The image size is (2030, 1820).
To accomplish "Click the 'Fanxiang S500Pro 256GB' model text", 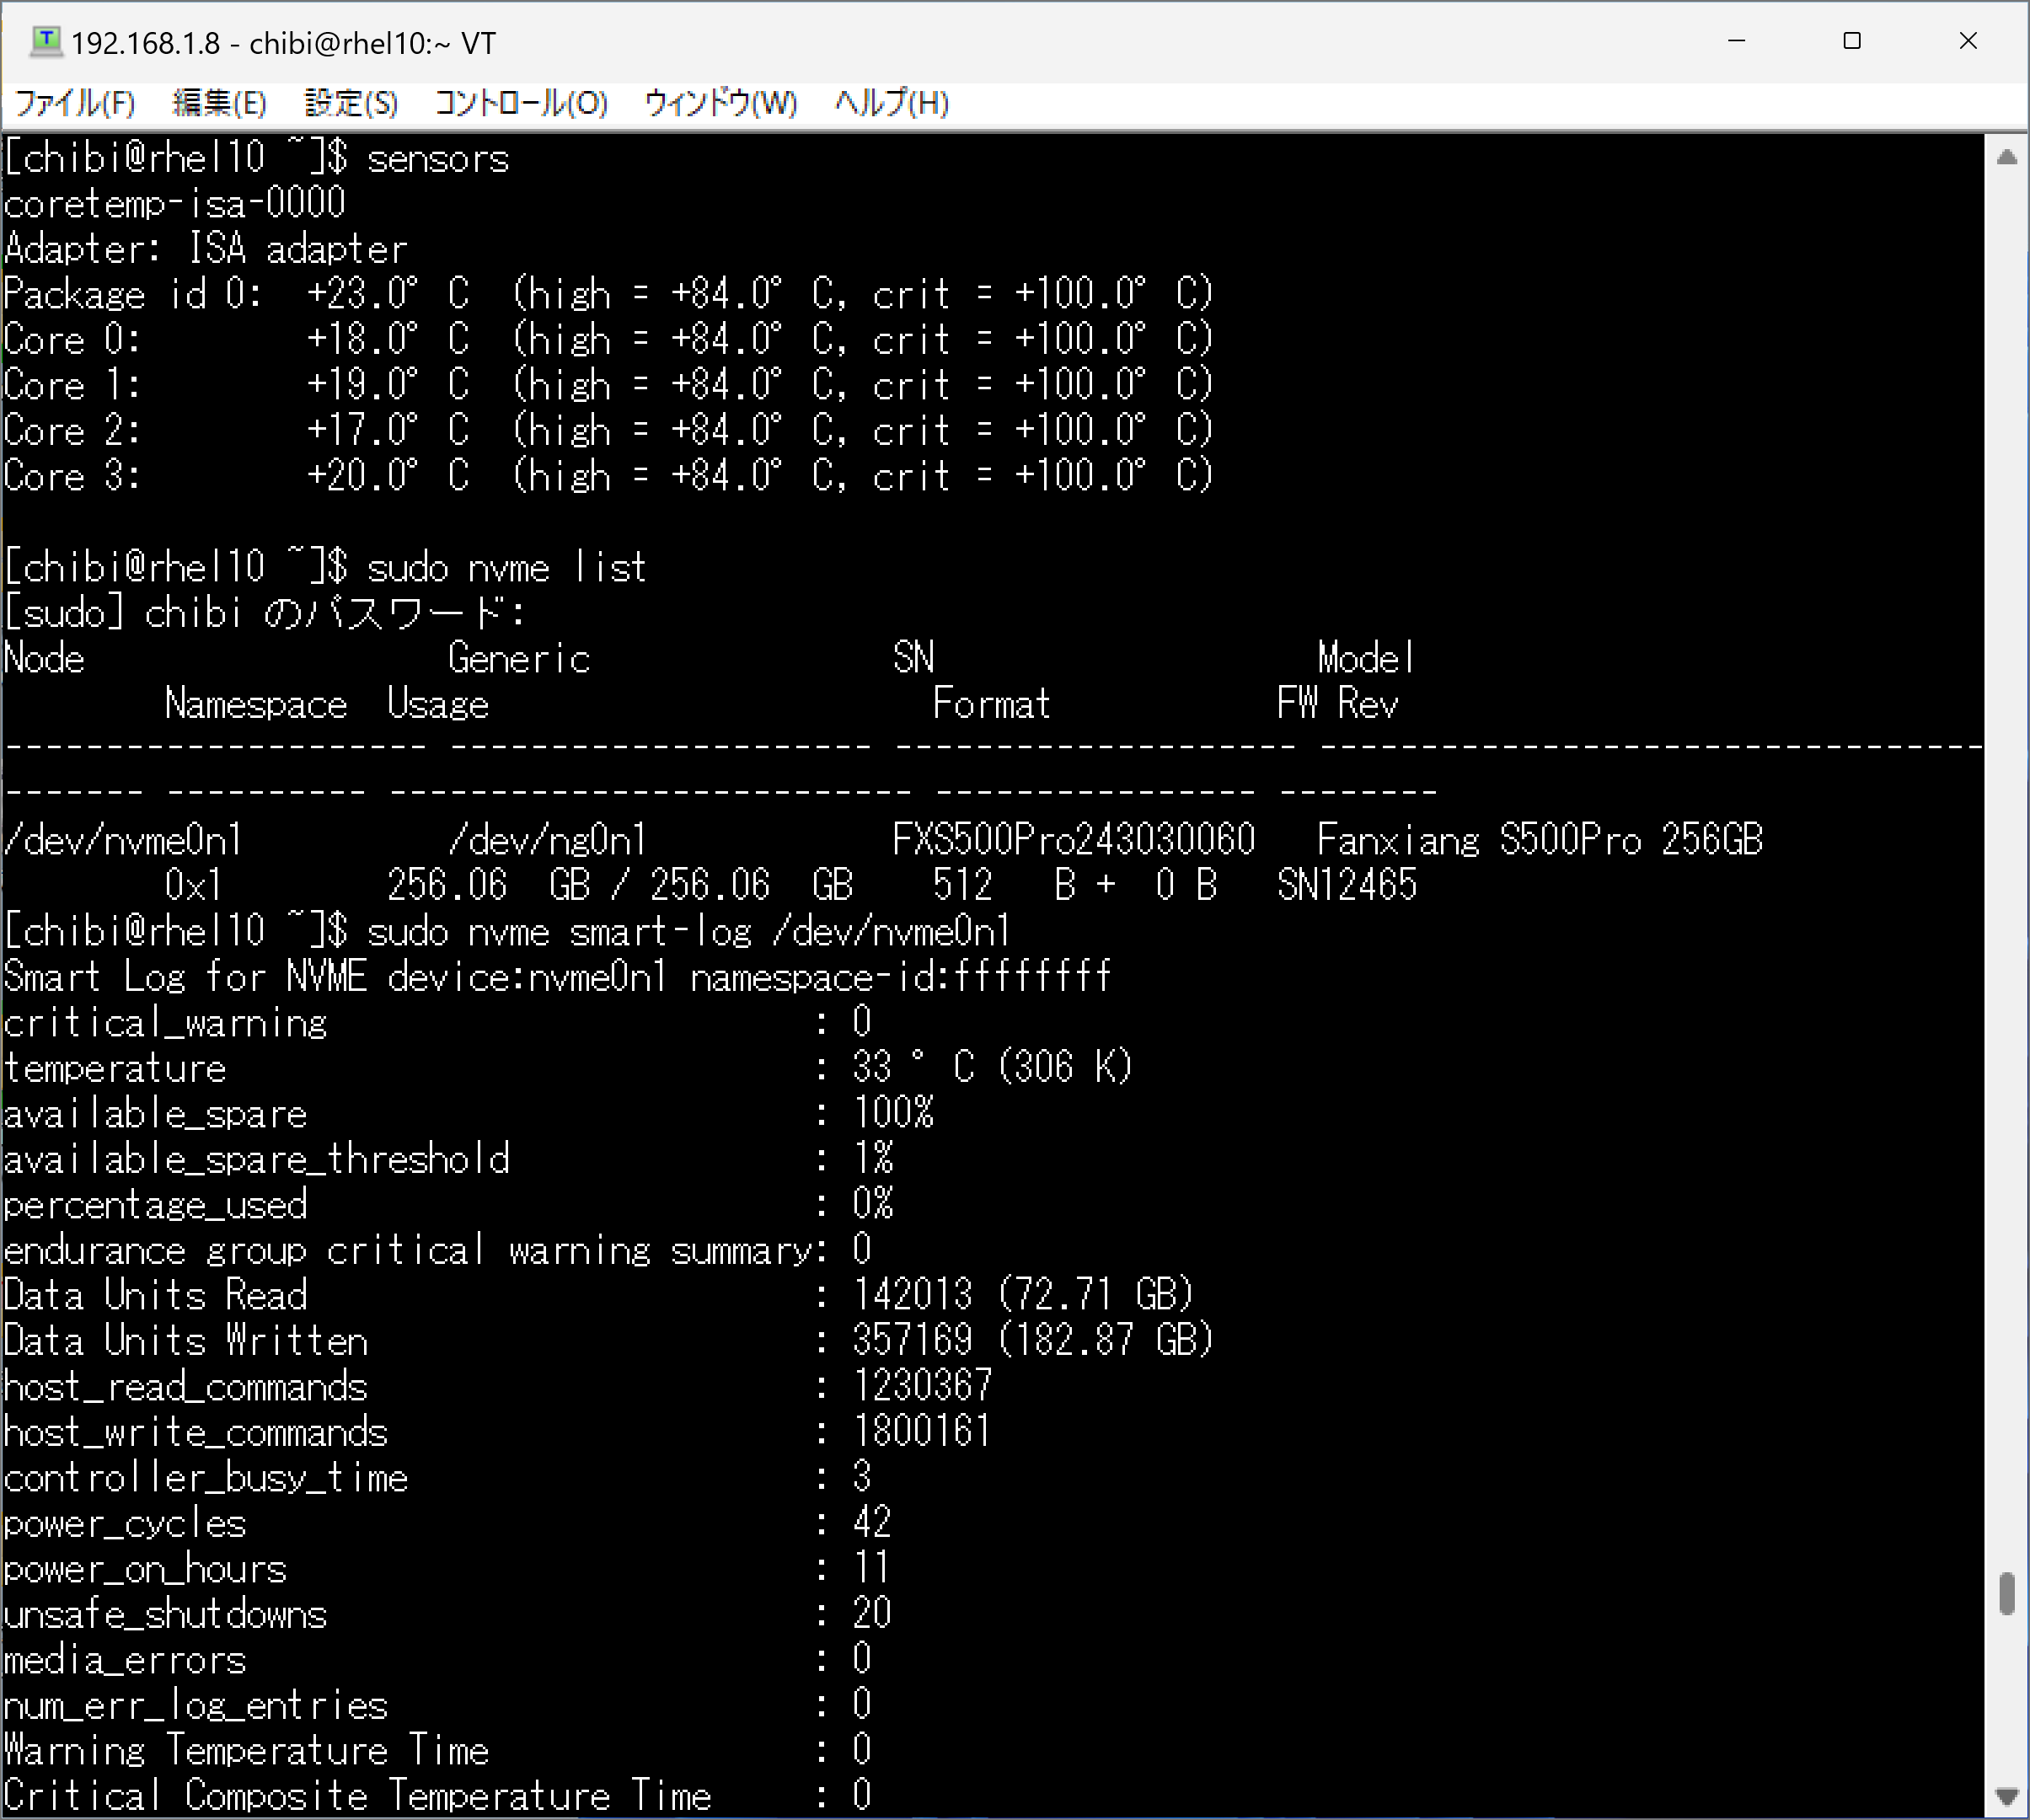I will 1539,840.
